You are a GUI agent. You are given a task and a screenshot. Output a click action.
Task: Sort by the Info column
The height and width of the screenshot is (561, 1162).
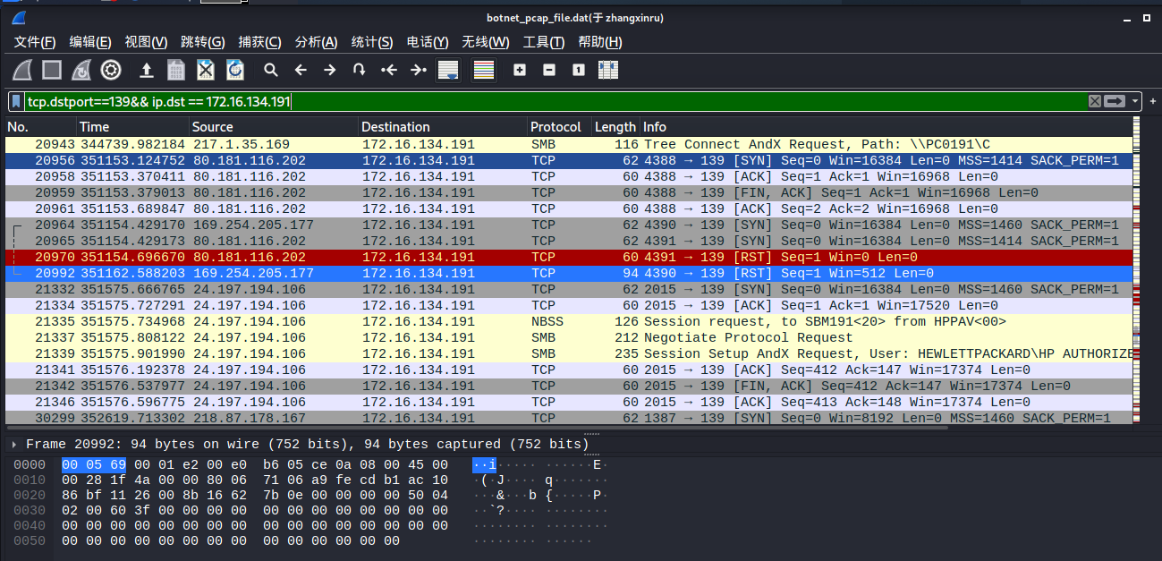click(x=886, y=127)
